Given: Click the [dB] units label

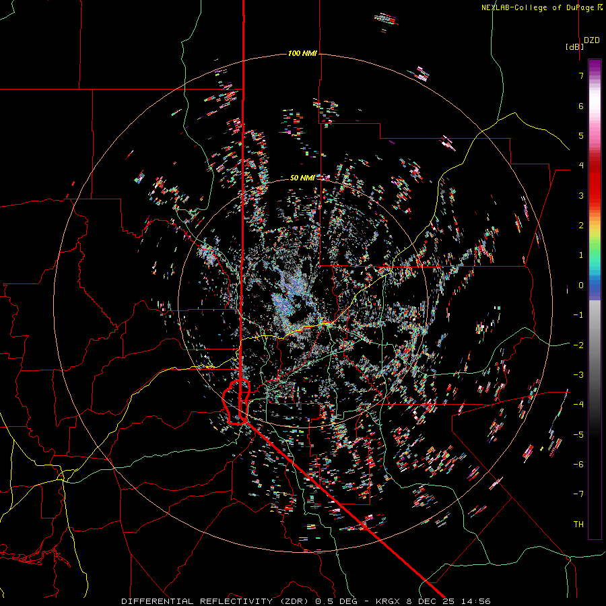Looking at the screenshot, I should tap(575, 47).
